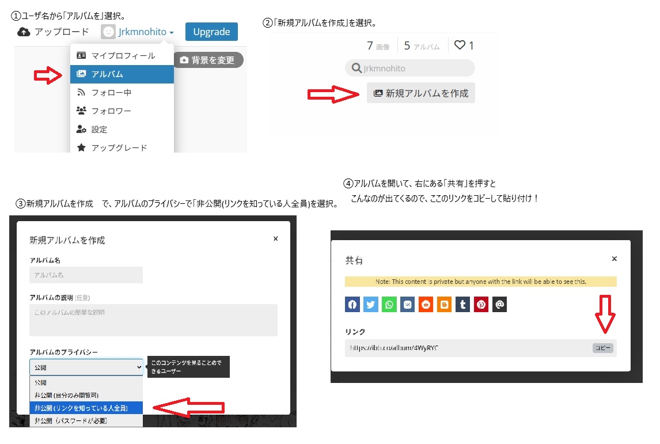Viewport: 660px width, 444px height.
Task: Click the email share icon
Action: coord(499,305)
